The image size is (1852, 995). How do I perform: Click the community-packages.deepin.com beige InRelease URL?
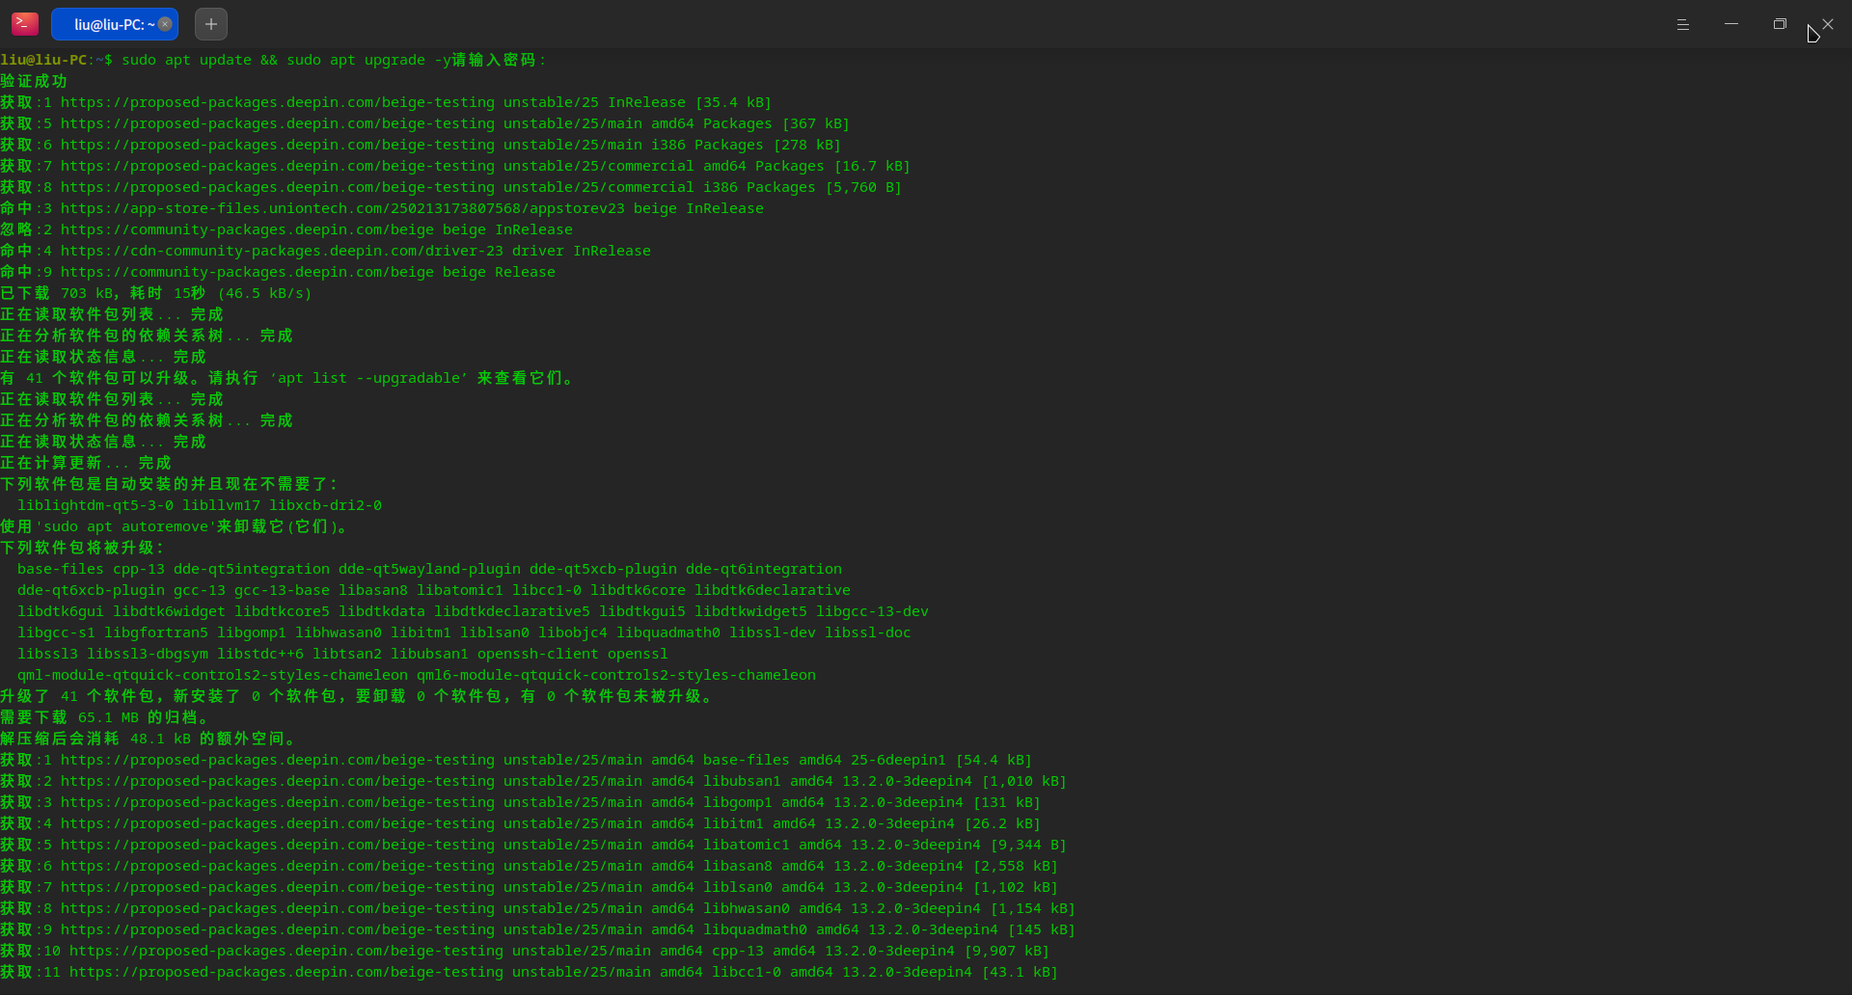point(247,229)
